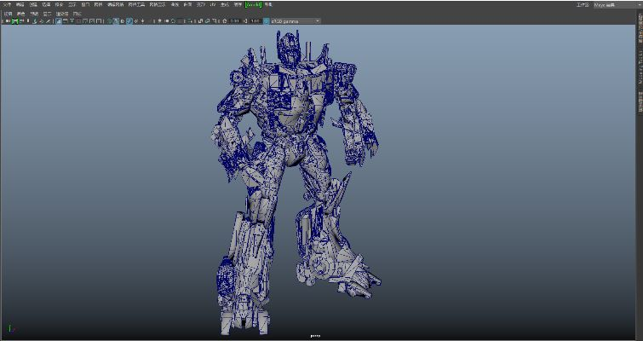Click the exposure value field showing 0.00

(x=233, y=20)
